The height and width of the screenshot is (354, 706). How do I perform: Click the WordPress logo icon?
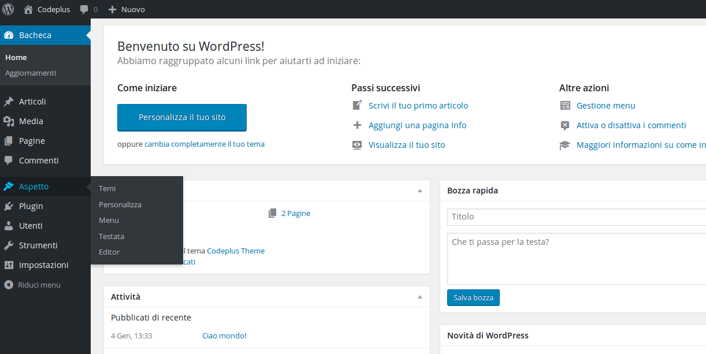coord(8,9)
